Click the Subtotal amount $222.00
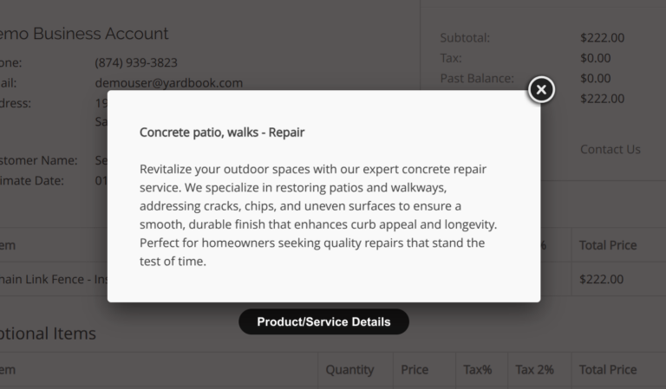The image size is (666, 389). tap(602, 38)
